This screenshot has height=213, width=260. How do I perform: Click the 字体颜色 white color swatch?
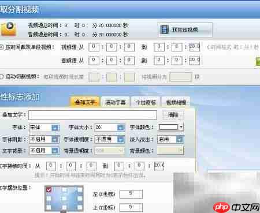point(168,127)
